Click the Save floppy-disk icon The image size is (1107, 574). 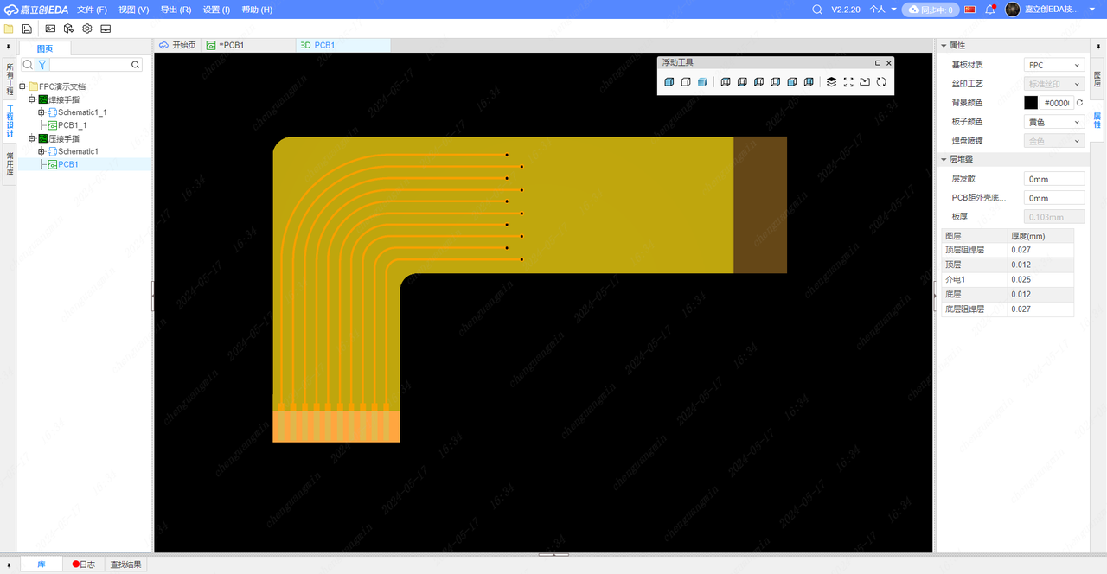27,29
